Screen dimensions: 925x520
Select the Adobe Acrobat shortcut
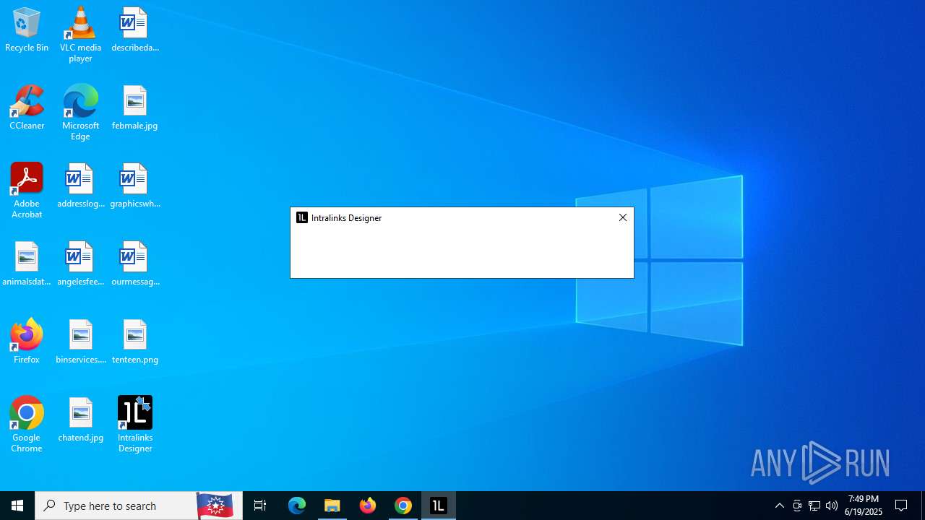[x=27, y=191]
